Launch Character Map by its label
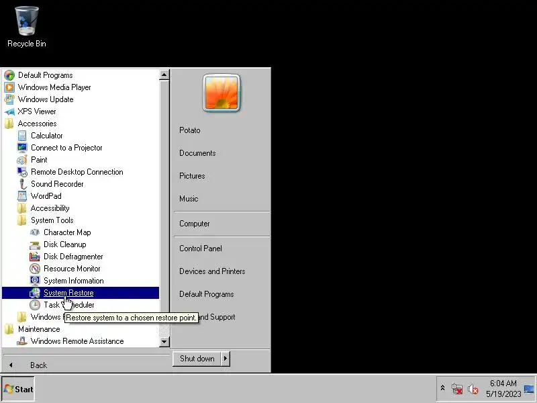Image resolution: width=537 pixels, height=403 pixels. pos(67,232)
